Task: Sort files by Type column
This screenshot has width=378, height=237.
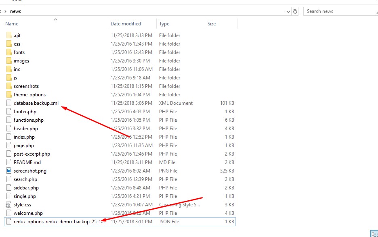Action: coord(164,24)
